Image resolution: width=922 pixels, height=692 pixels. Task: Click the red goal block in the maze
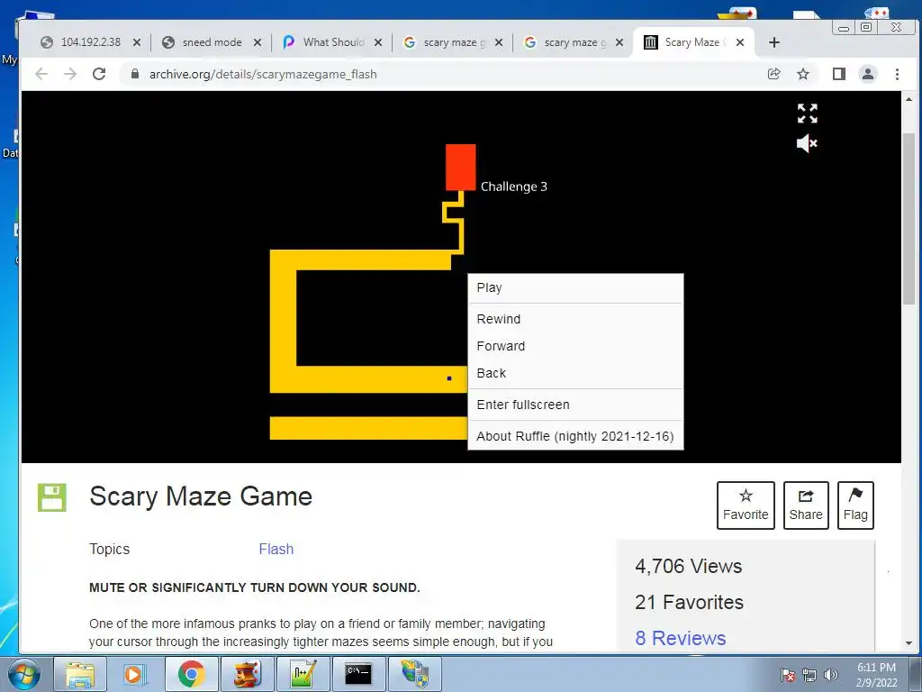[x=460, y=167]
